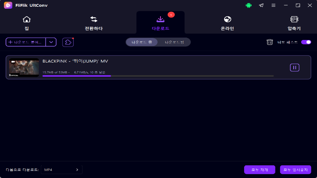Toggle the Turbo Fast switch off
Viewport: 317px width, 178px height.
point(306,42)
